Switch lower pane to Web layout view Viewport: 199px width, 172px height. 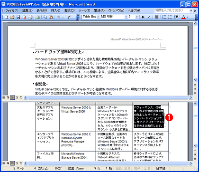coord(8,163)
